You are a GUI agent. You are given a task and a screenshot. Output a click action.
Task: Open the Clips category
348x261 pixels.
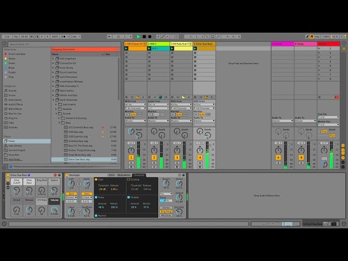11,123
